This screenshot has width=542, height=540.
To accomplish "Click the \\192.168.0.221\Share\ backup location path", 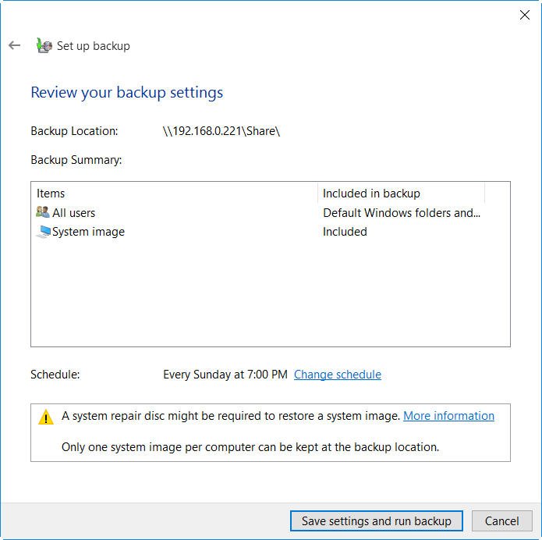I will point(221,131).
